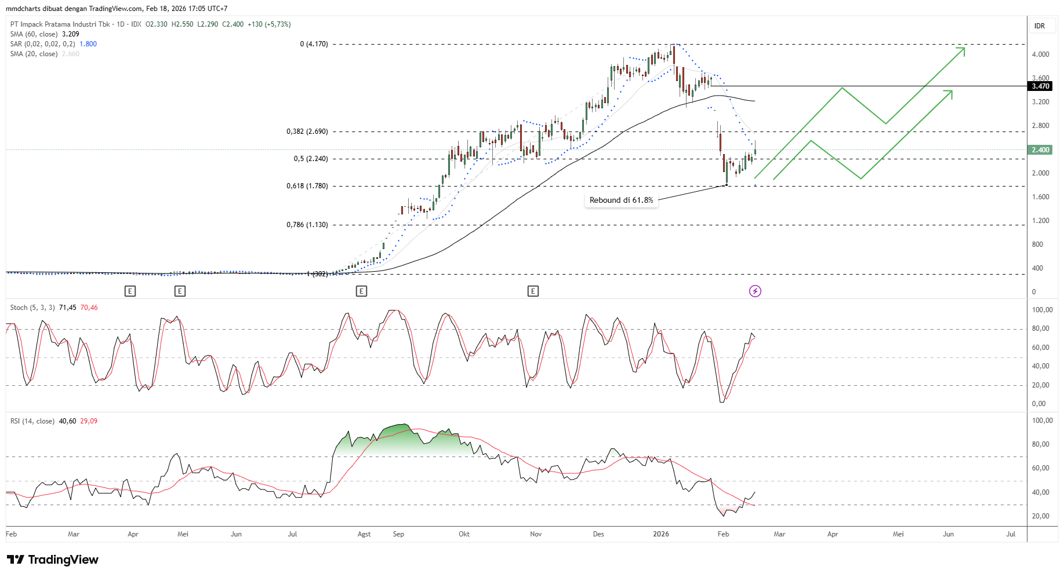Click the 2026 label on time axis

pyautogui.click(x=661, y=534)
